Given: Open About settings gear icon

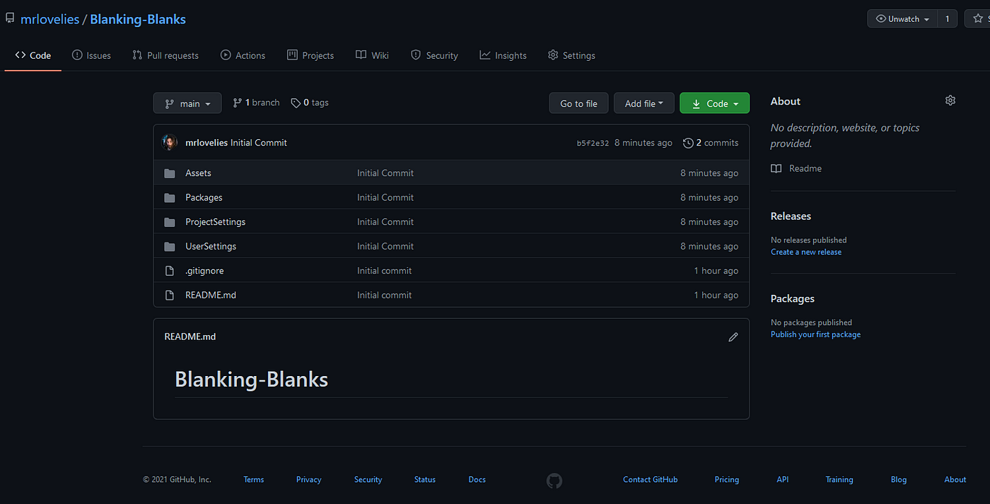Looking at the screenshot, I should coord(950,100).
